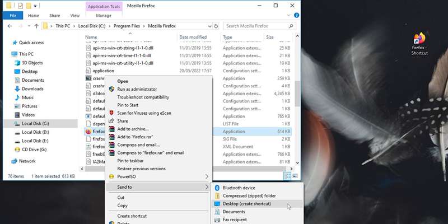Open recent locations dropdown arrow
The width and height of the screenshot is (448, 224).
click(x=29, y=26)
